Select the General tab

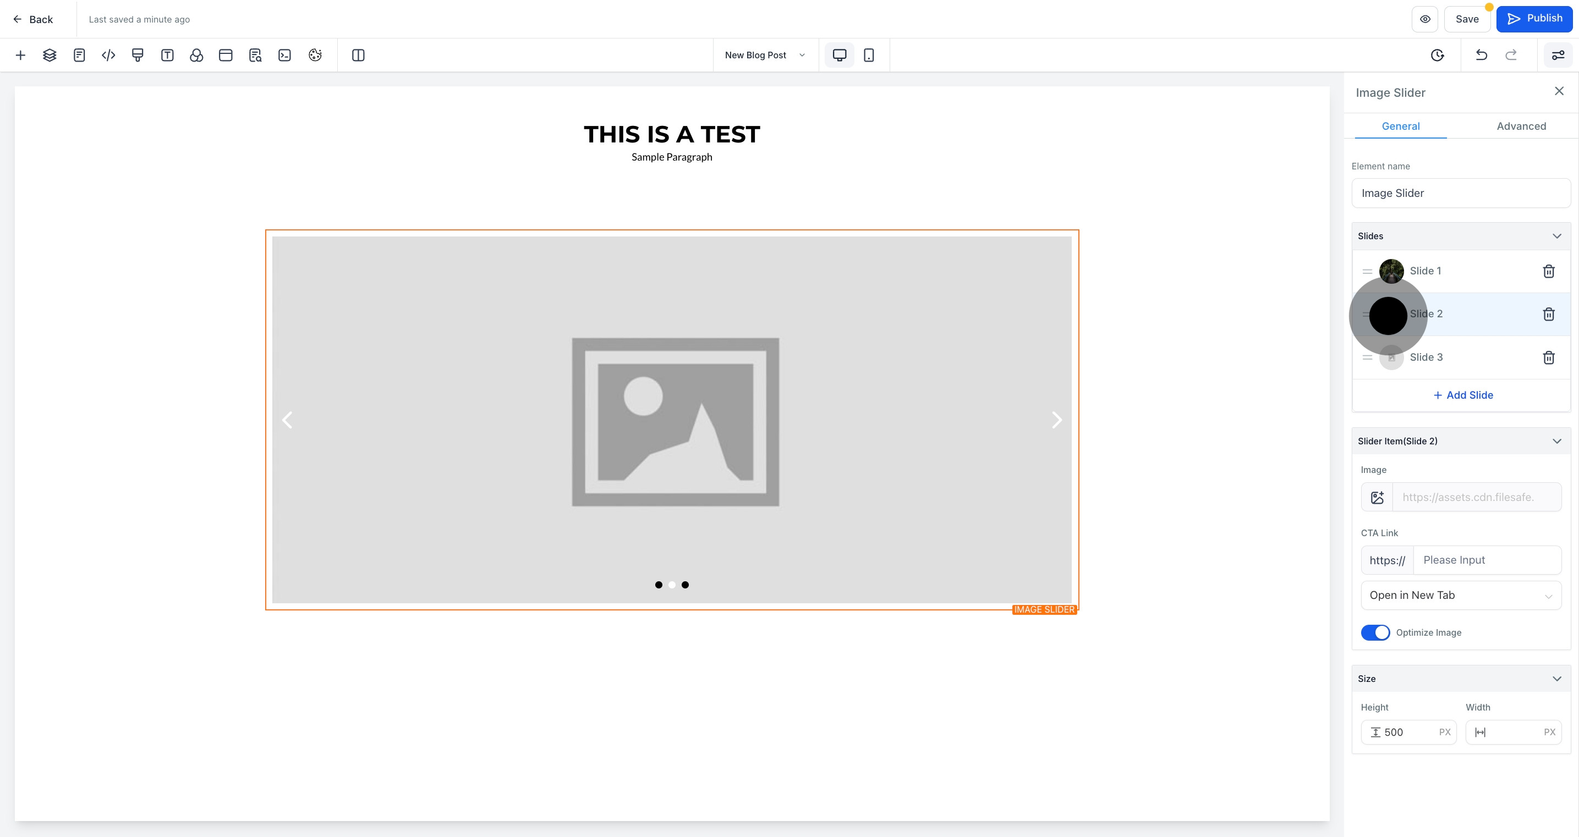click(x=1400, y=126)
